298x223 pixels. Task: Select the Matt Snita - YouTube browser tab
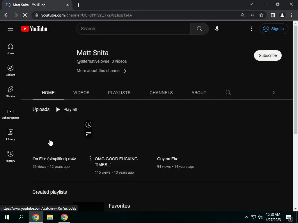click(37, 5)
